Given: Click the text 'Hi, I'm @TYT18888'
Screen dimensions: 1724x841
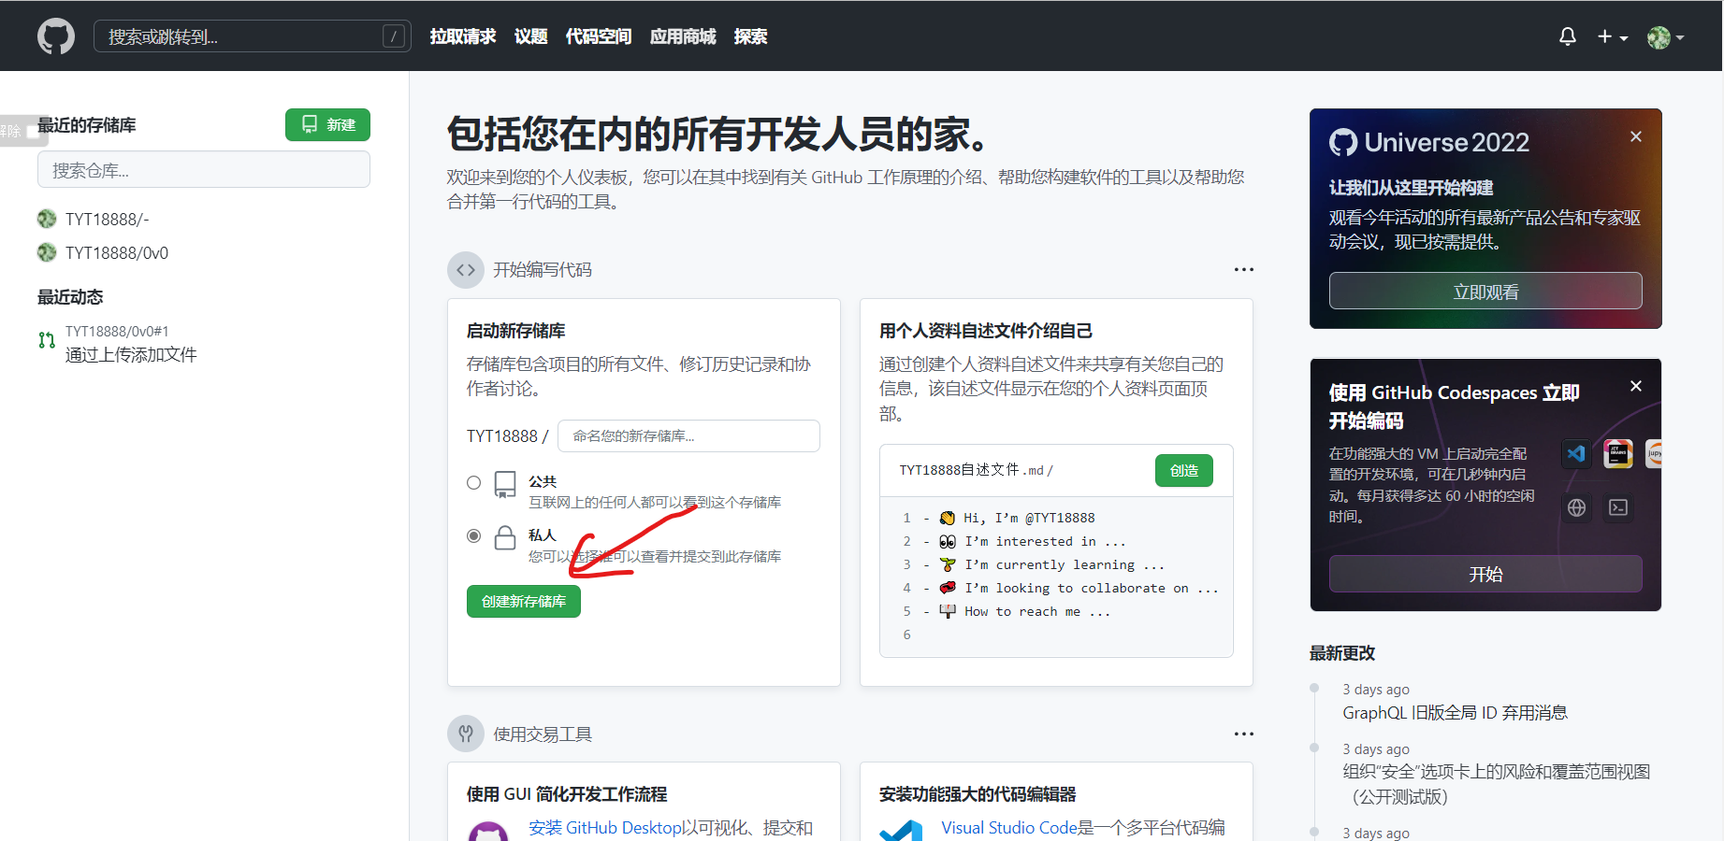Looking at the screenshot, I should pos(1030,518).
